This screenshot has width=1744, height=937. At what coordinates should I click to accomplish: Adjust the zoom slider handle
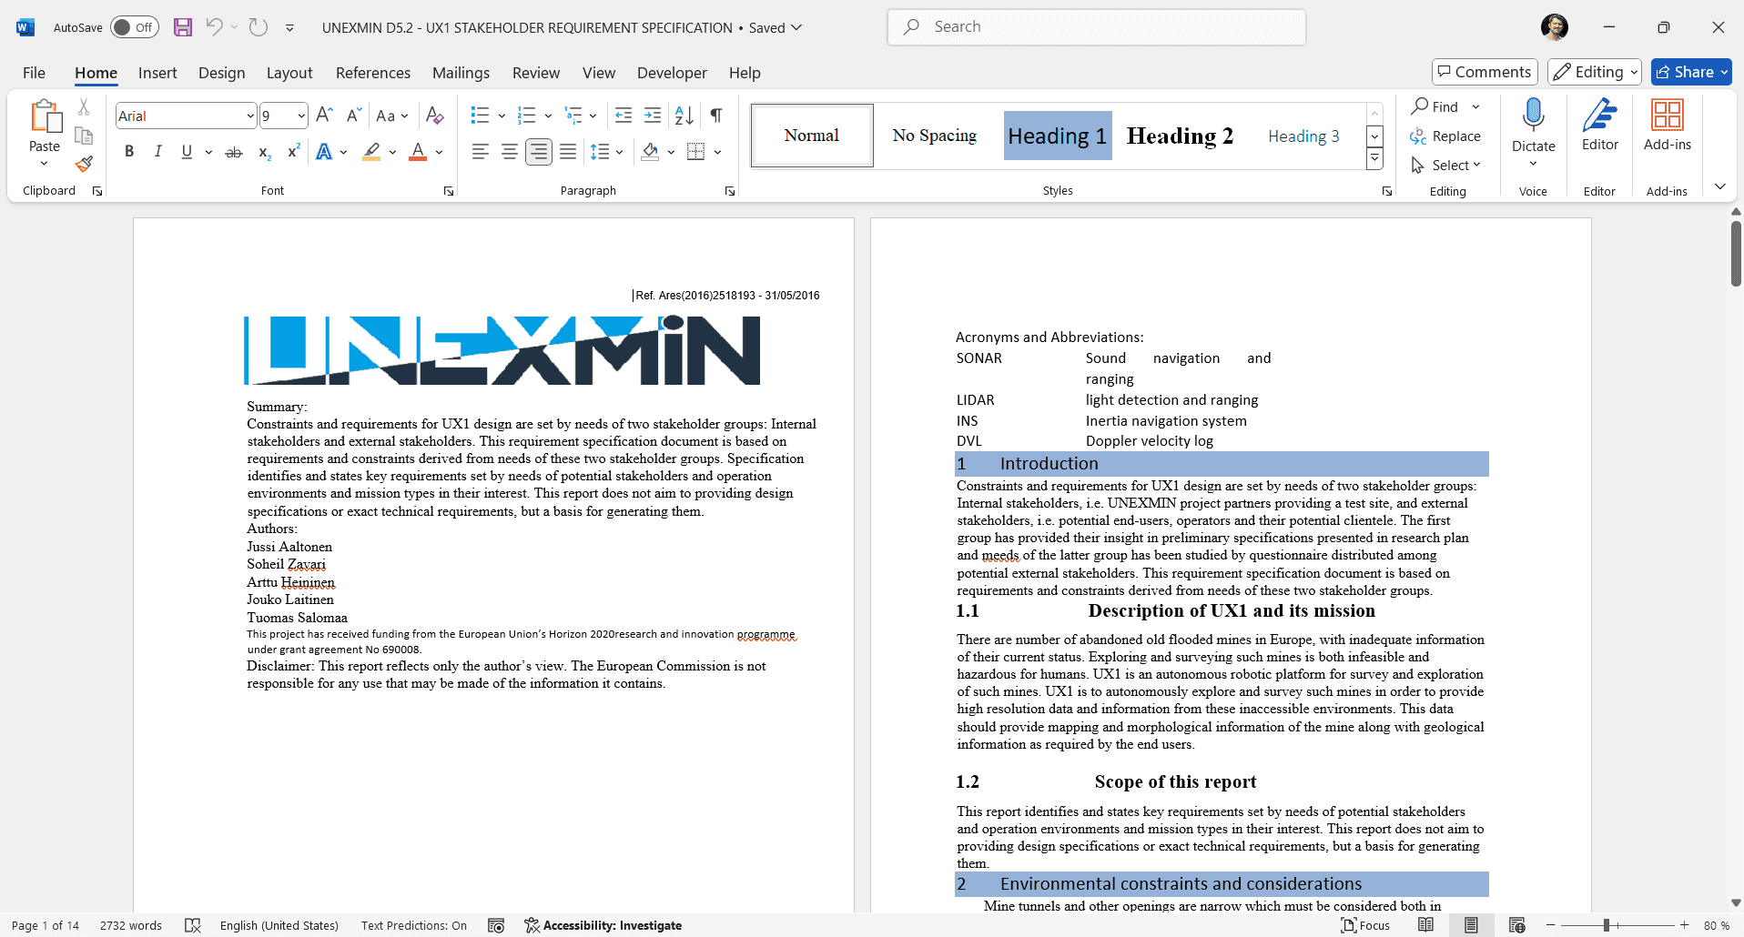[1607, 925]
